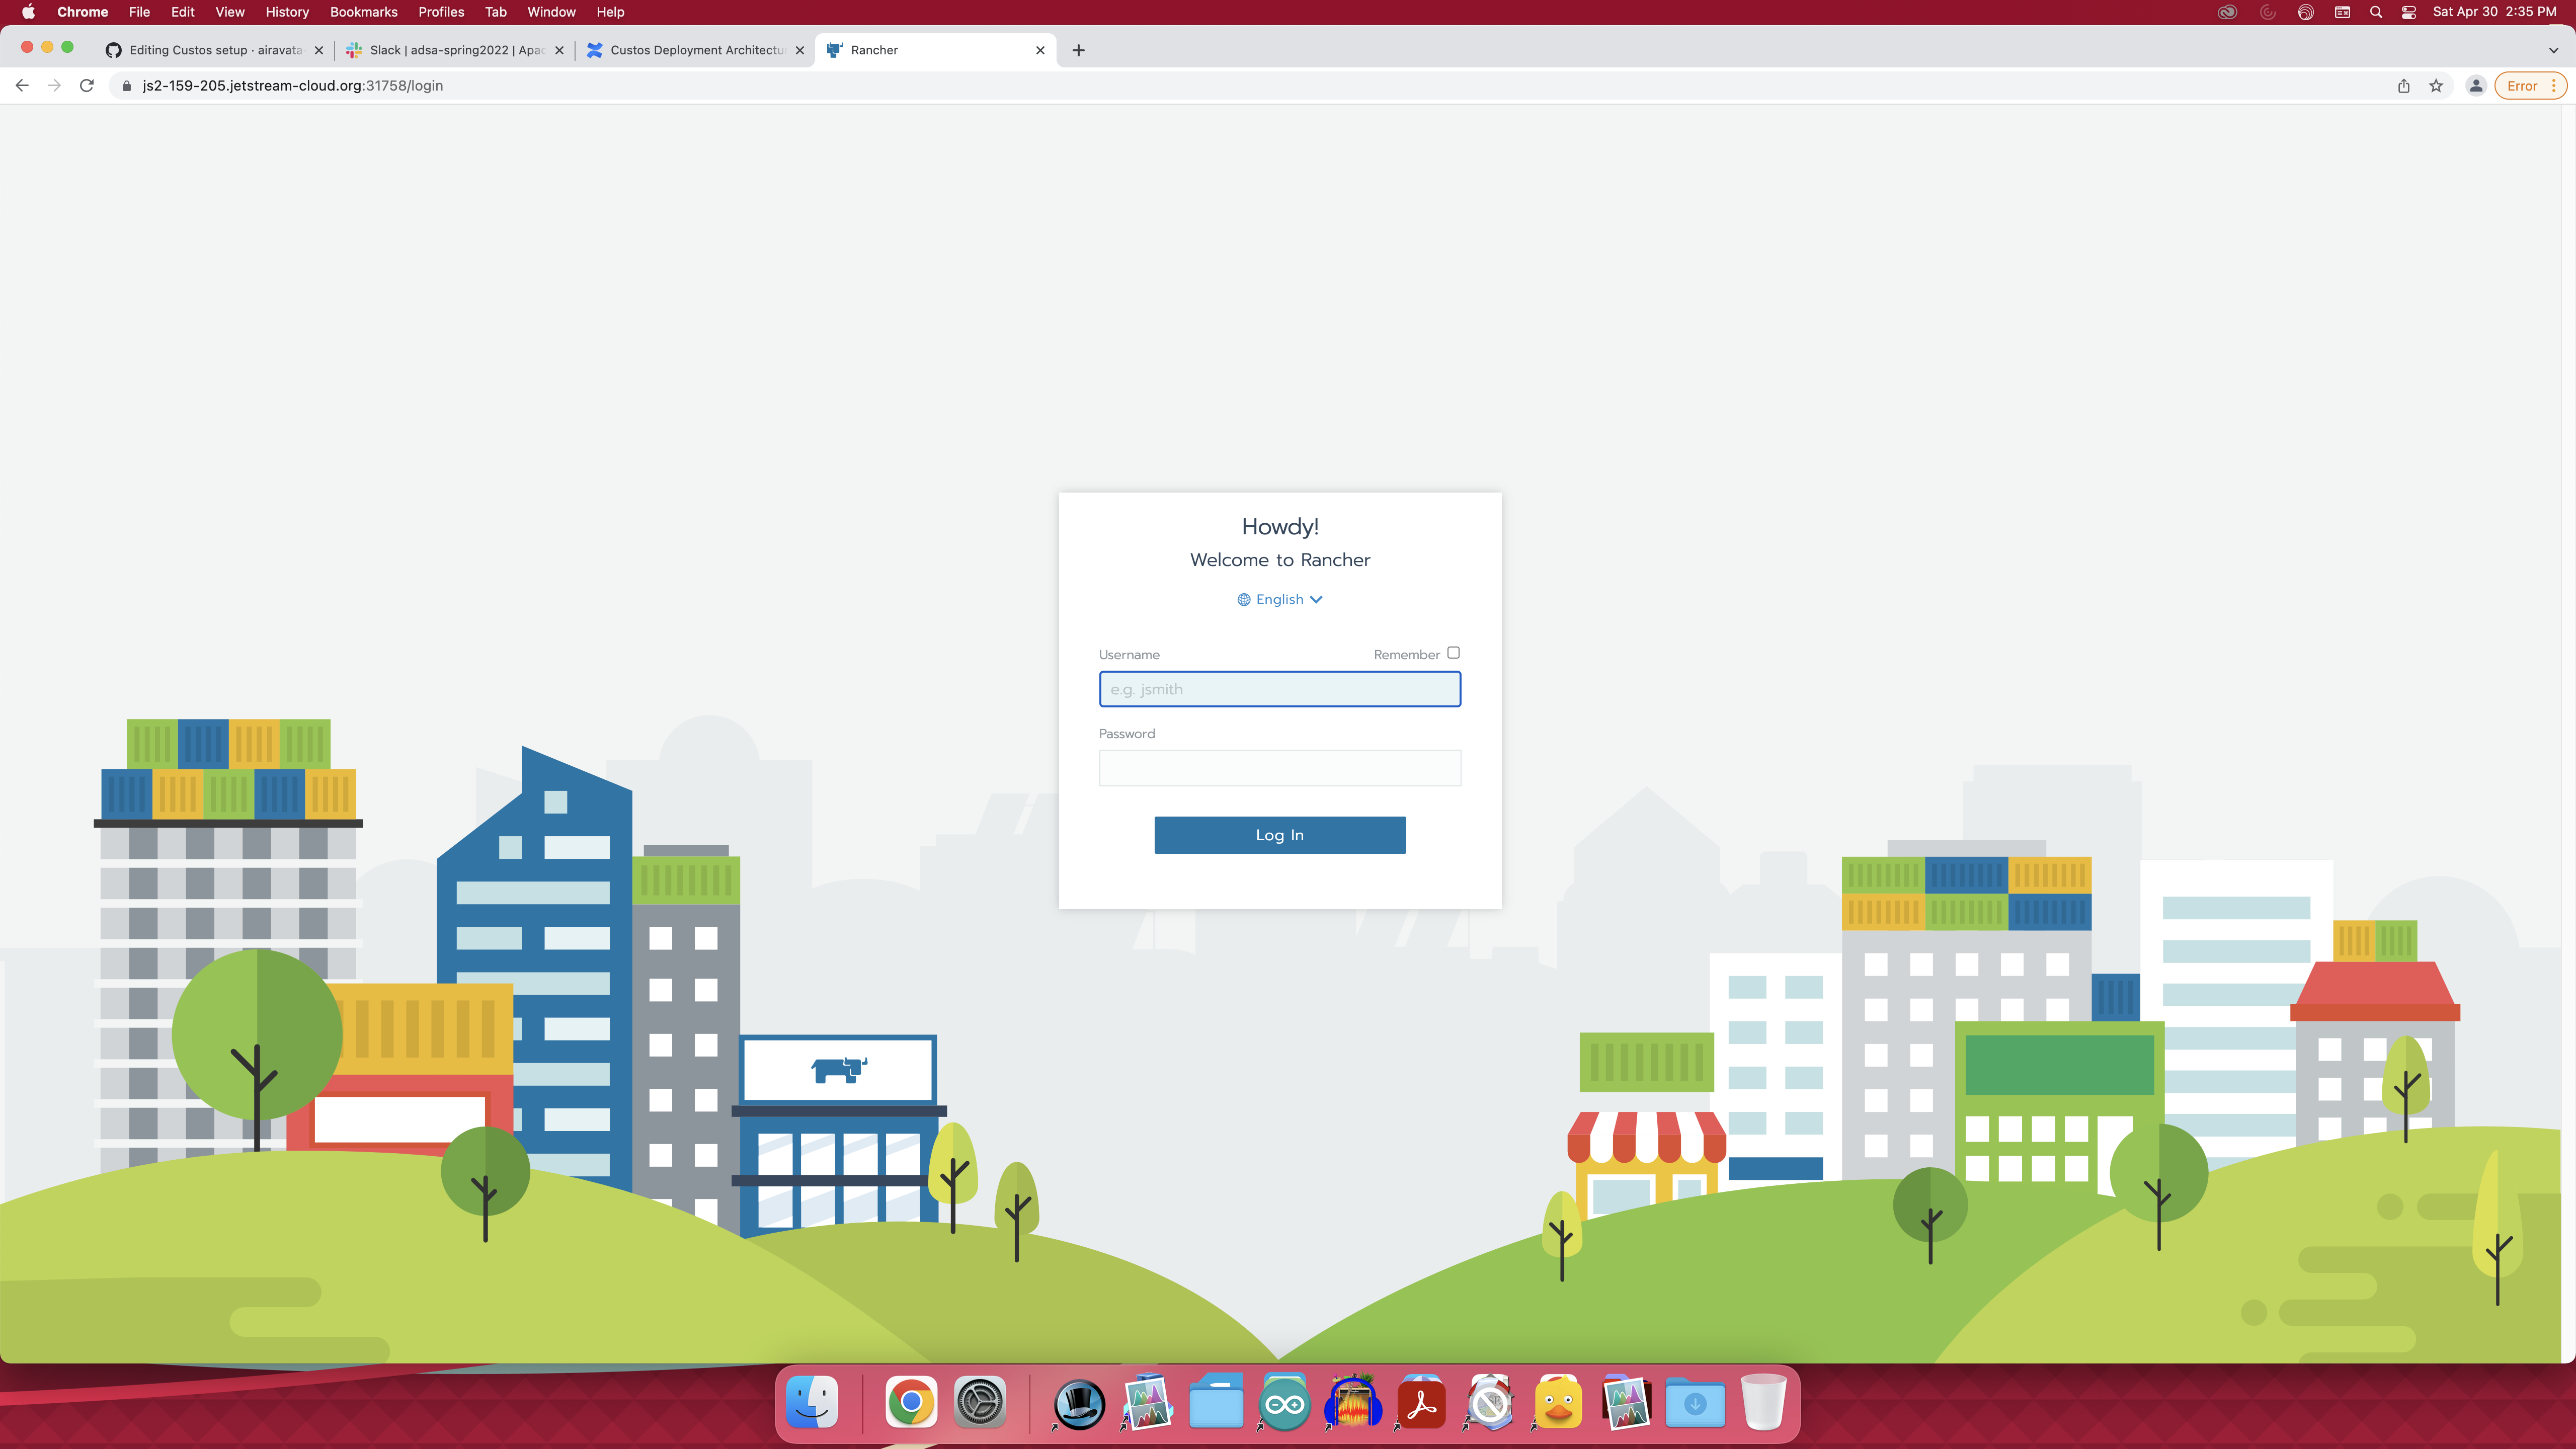Click into the Password field
This screenshot has height=1449, width=2576.
click(x=1279, y=768)
